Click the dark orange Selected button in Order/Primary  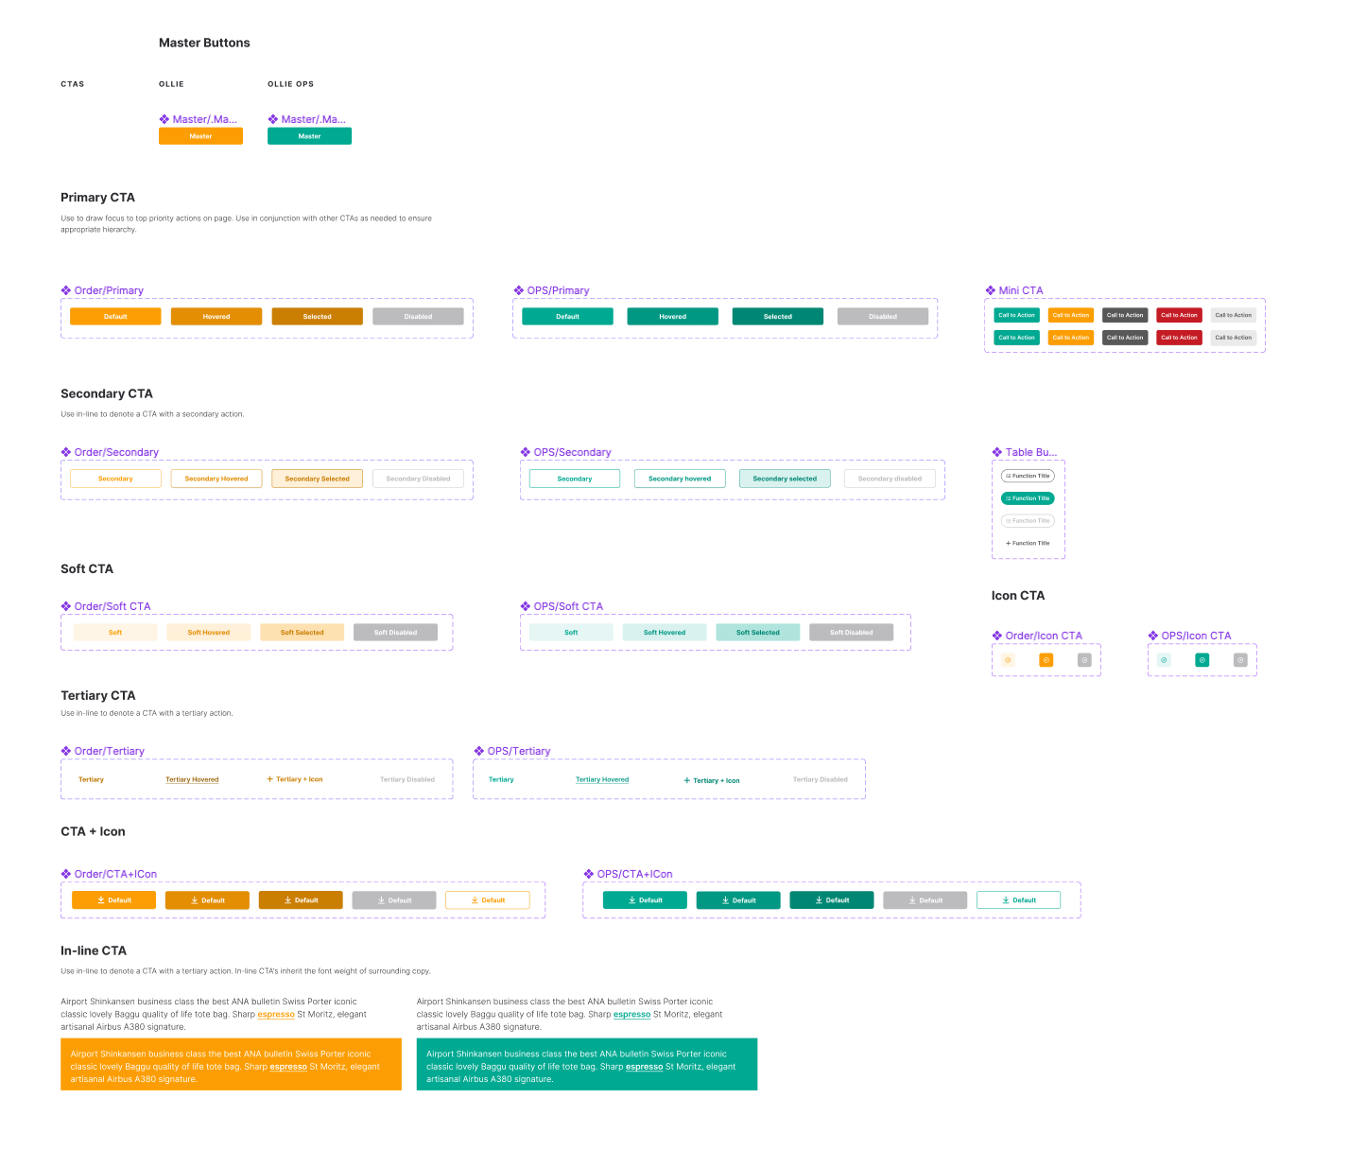coord(318,317)
